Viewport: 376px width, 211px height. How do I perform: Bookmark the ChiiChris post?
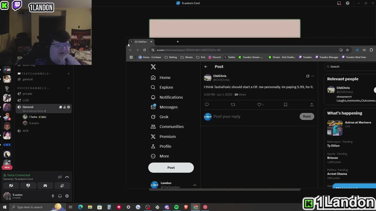pos(286,105)
